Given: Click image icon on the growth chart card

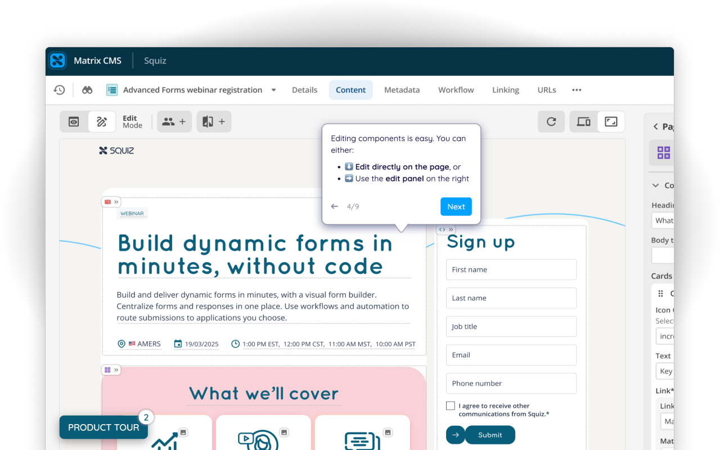Looking at the screenshot, I should coord(183,432).
